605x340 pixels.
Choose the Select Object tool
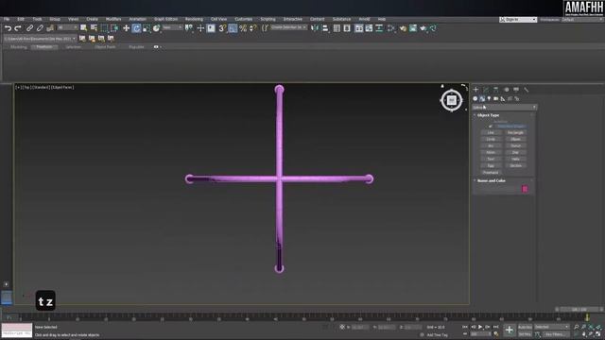point(83,28)
